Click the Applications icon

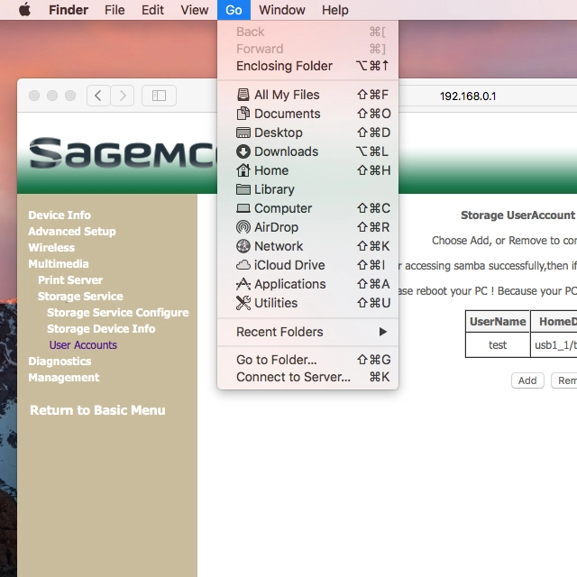coord(243,284)
